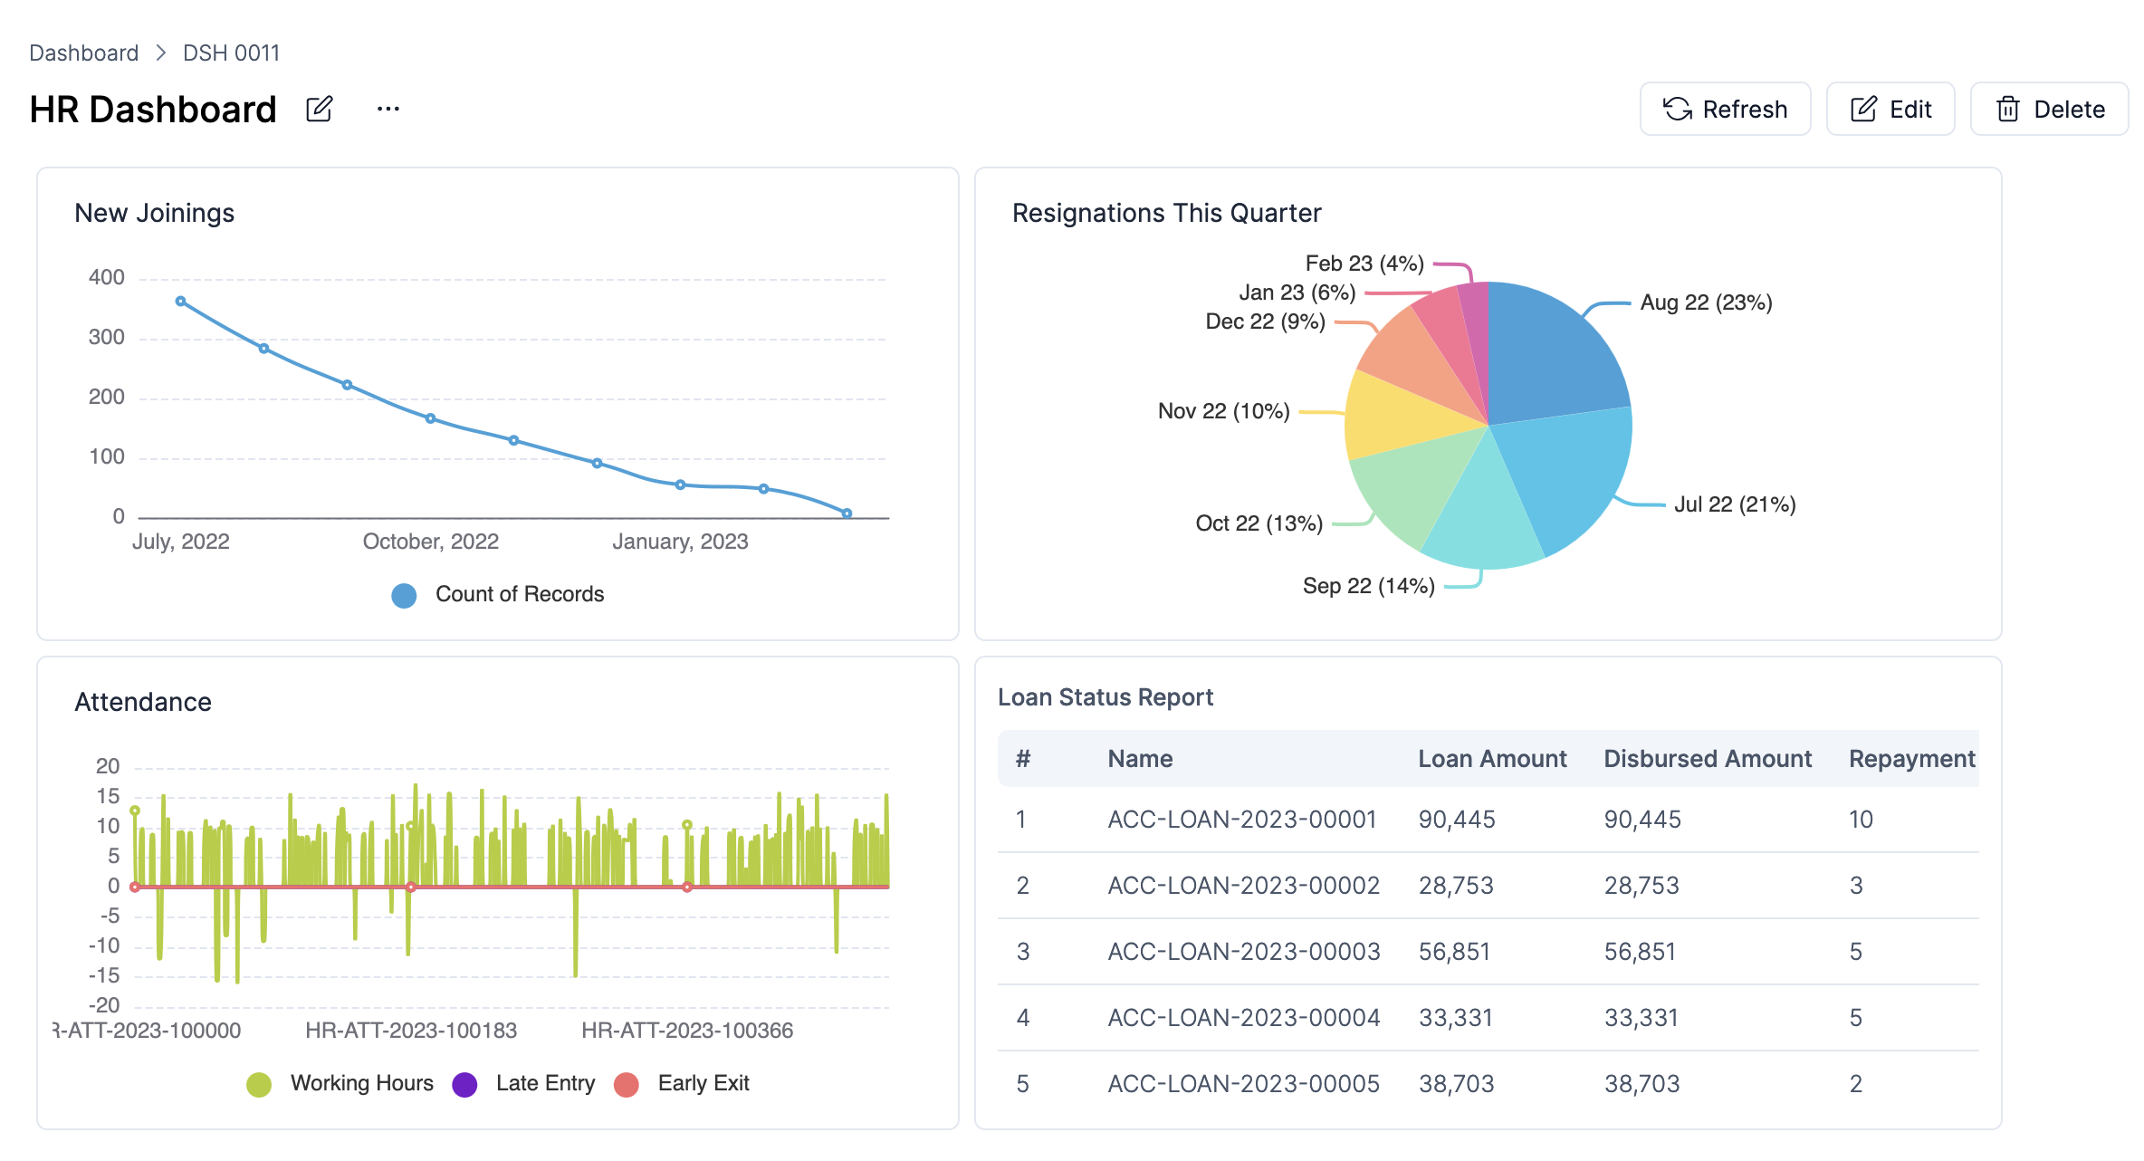Click the Loan Amount column header
2144x1161 pixels.
point(1491,759)
